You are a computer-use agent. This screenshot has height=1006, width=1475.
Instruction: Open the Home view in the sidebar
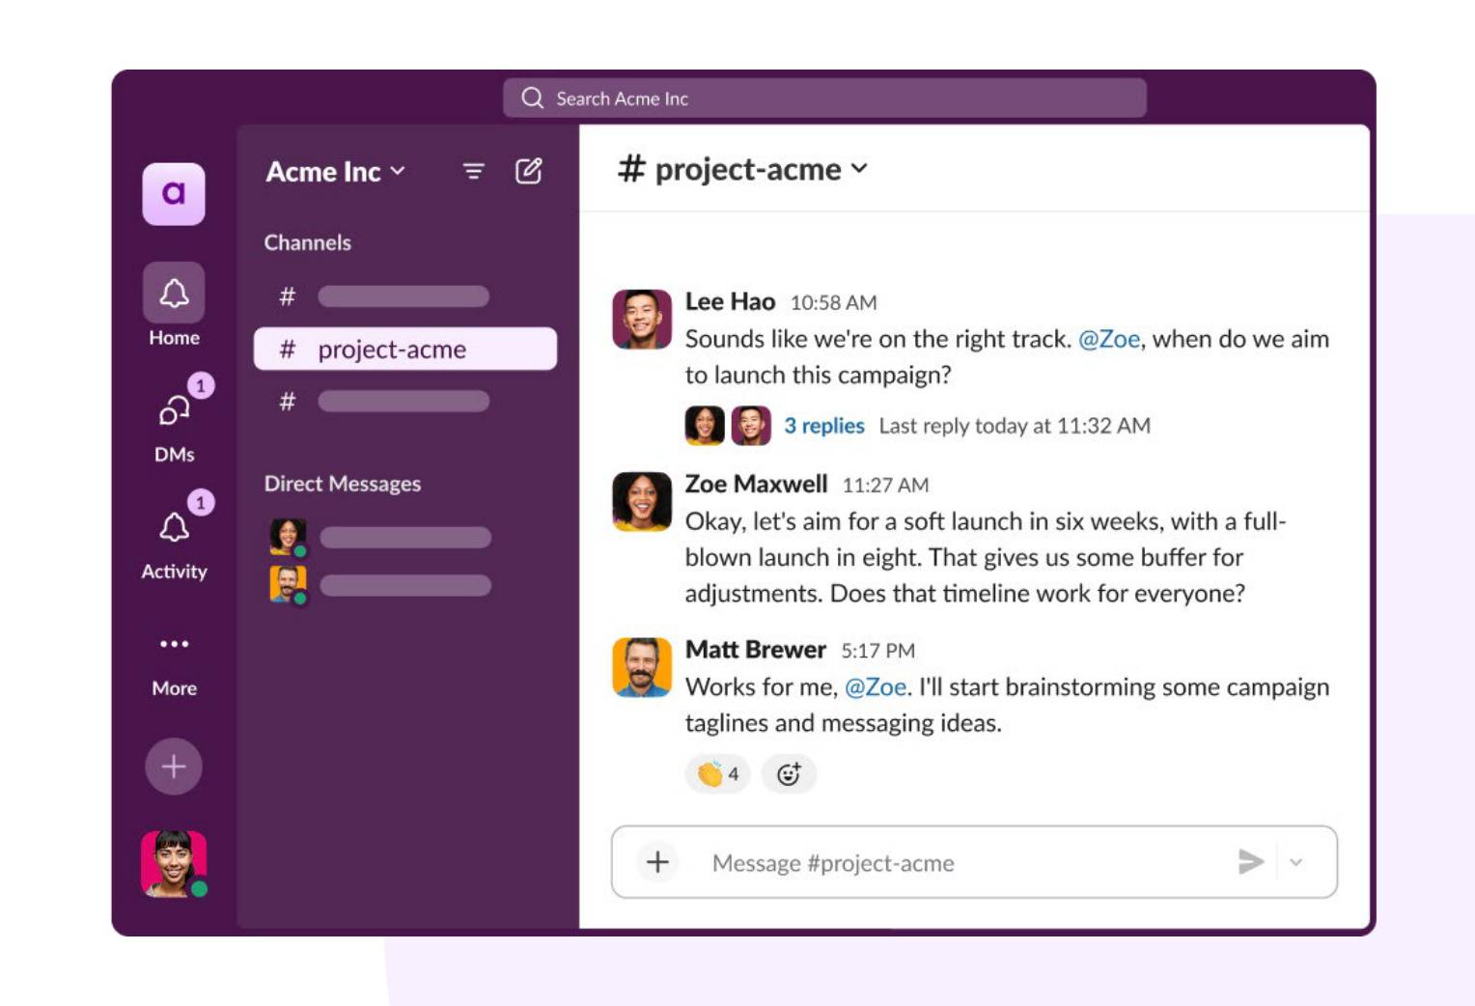[x=174, y=293]
